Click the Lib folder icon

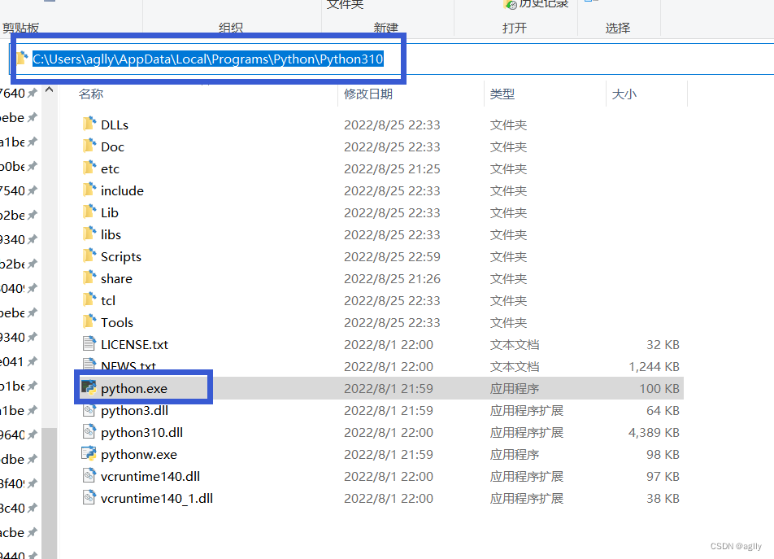[x=89, y=212]
